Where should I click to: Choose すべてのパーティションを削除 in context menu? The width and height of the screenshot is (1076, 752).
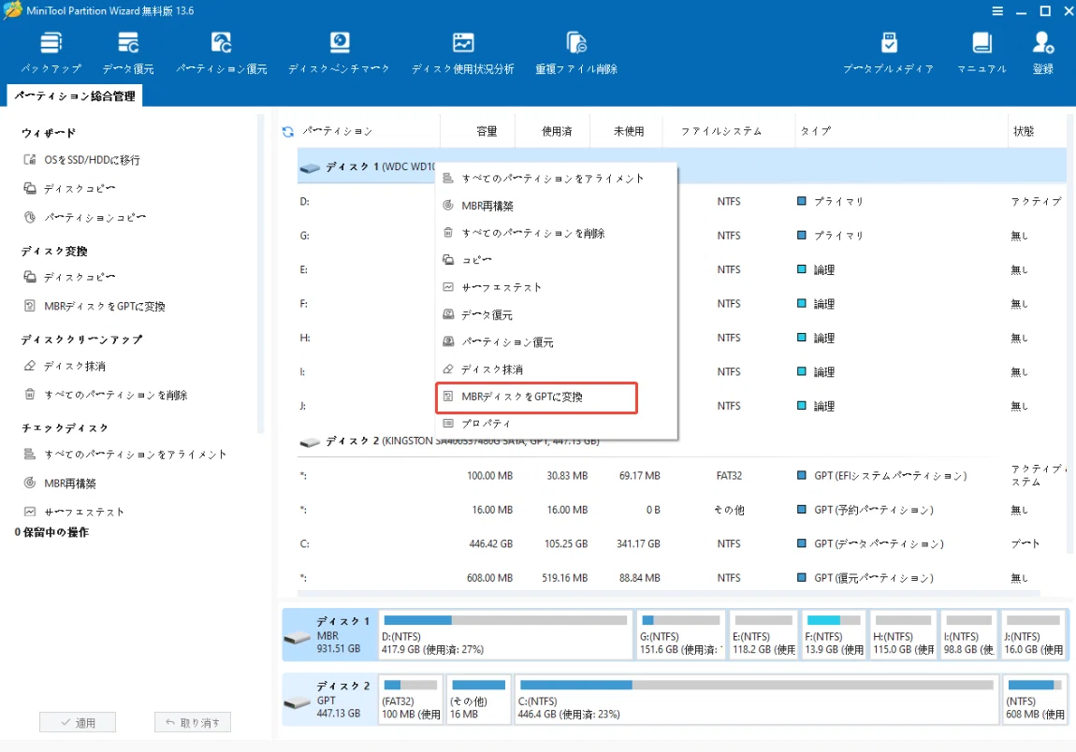click(556, 233)
